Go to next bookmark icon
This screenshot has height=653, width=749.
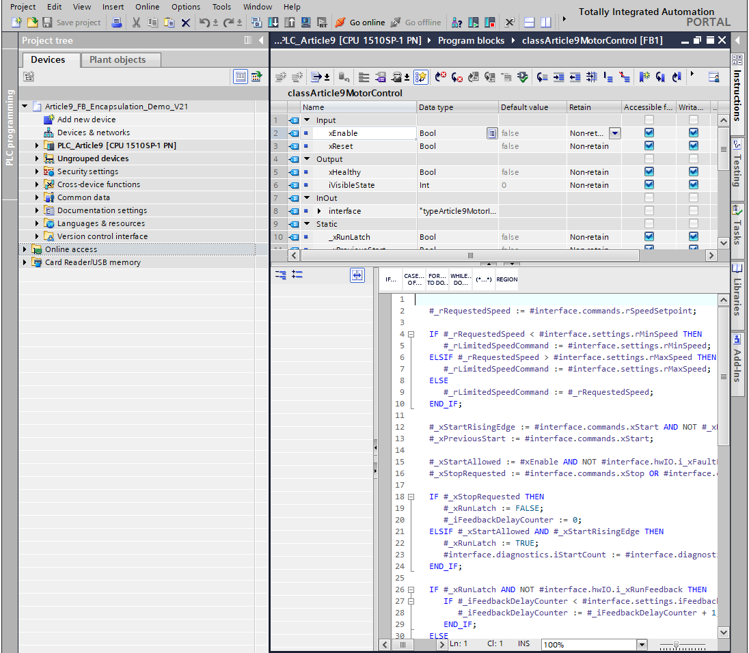coord(661,77)
